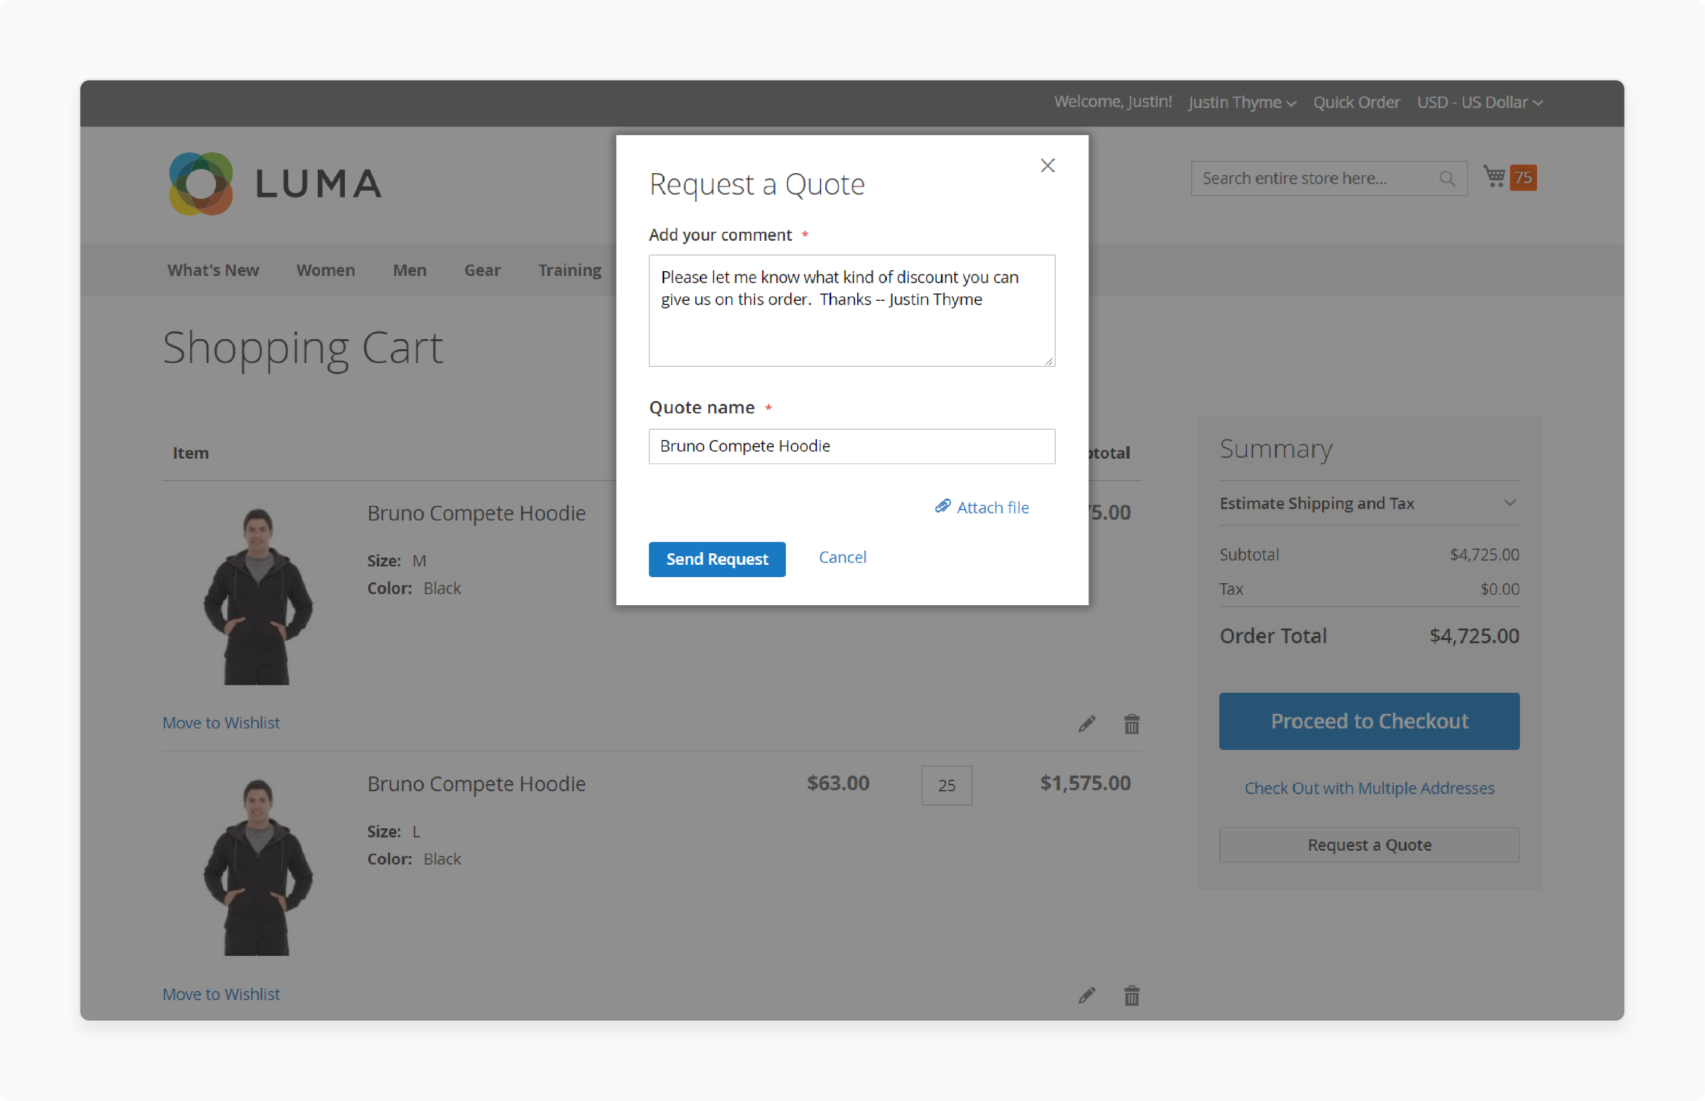Move the size M hoodie to Wishlist
Image resolution: width=1705 pixels, height=1101 pixels.
coord(221,723)
